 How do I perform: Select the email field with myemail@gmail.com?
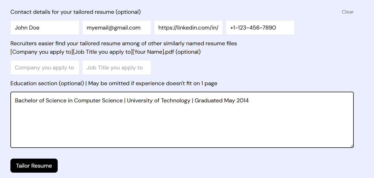click(x=117, y=28)
